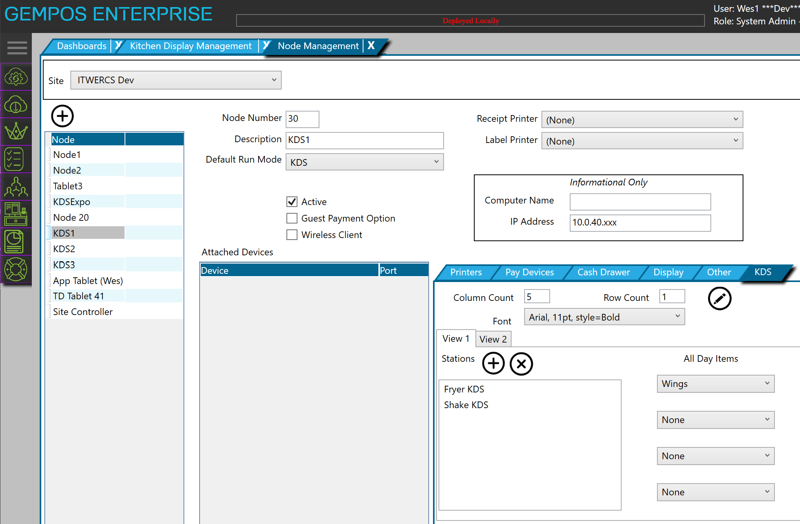Click the crown sidebar icon
800x524 pixels.
[16, 132]
